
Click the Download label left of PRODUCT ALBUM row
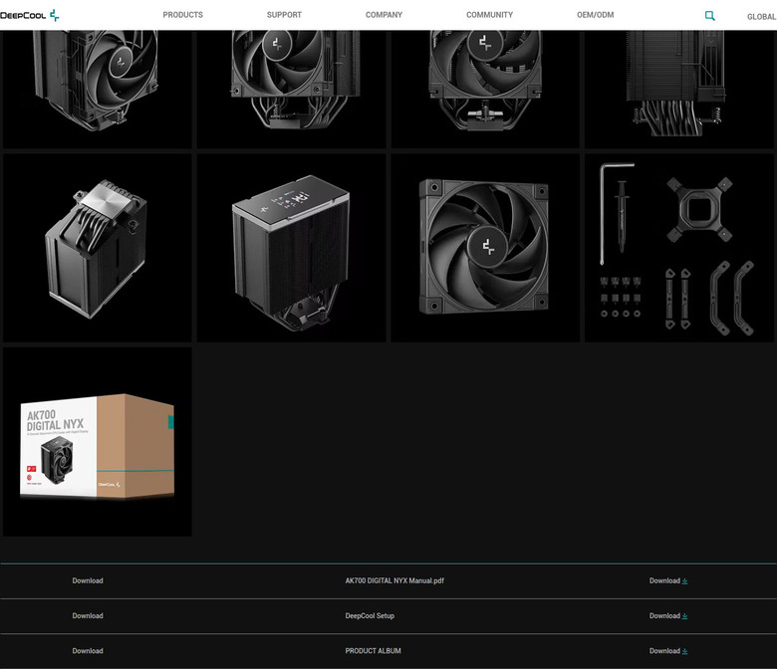click(88, 651)
